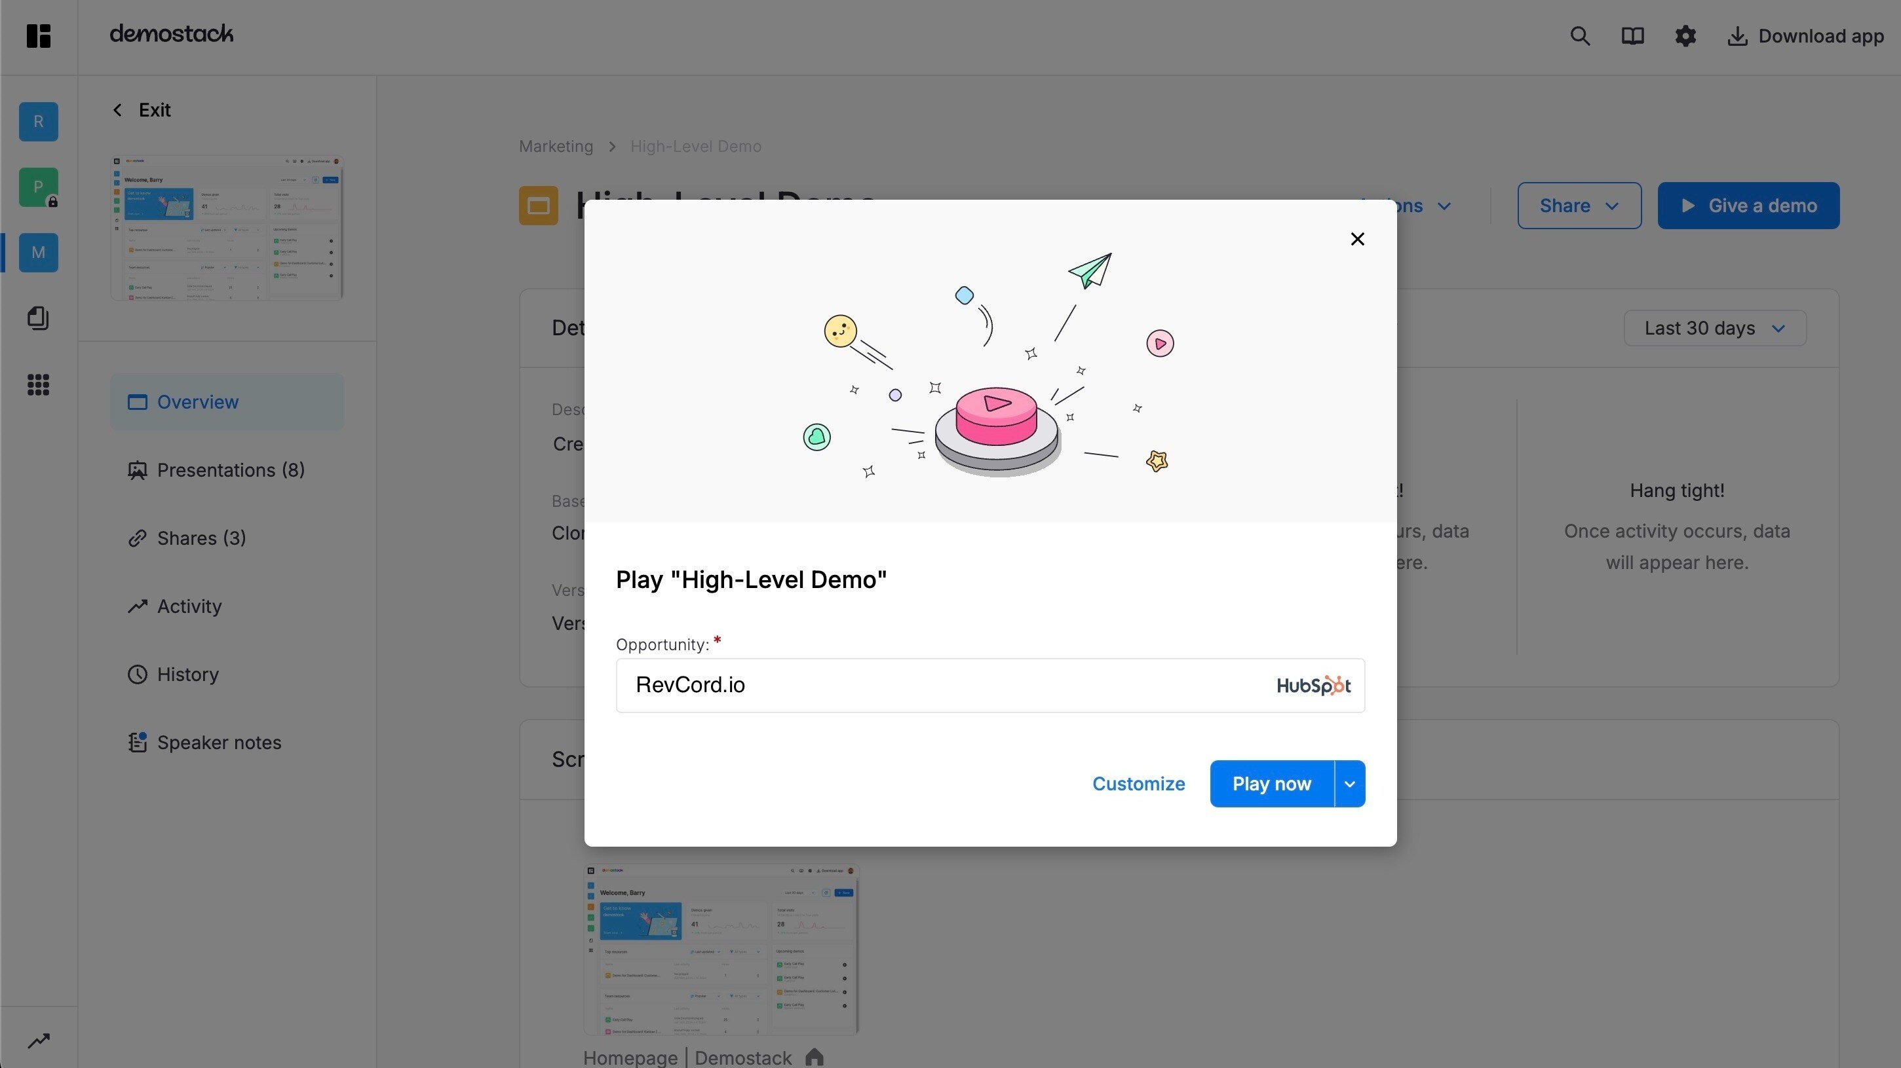Open Speaker notes tab
The width and height of the screenshot is (1901, 1068).
pos(227,742)
